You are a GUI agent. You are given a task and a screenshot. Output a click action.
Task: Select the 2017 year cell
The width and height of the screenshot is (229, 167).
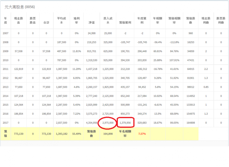pyautogui.click(x=5, y=123)
